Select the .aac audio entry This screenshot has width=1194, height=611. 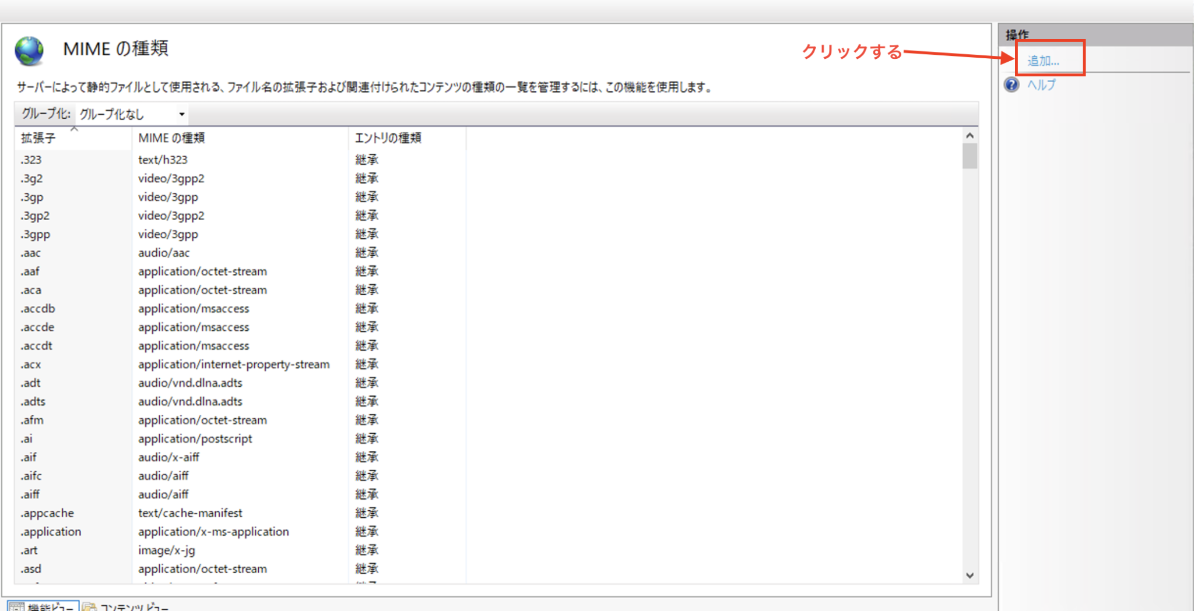31,252
